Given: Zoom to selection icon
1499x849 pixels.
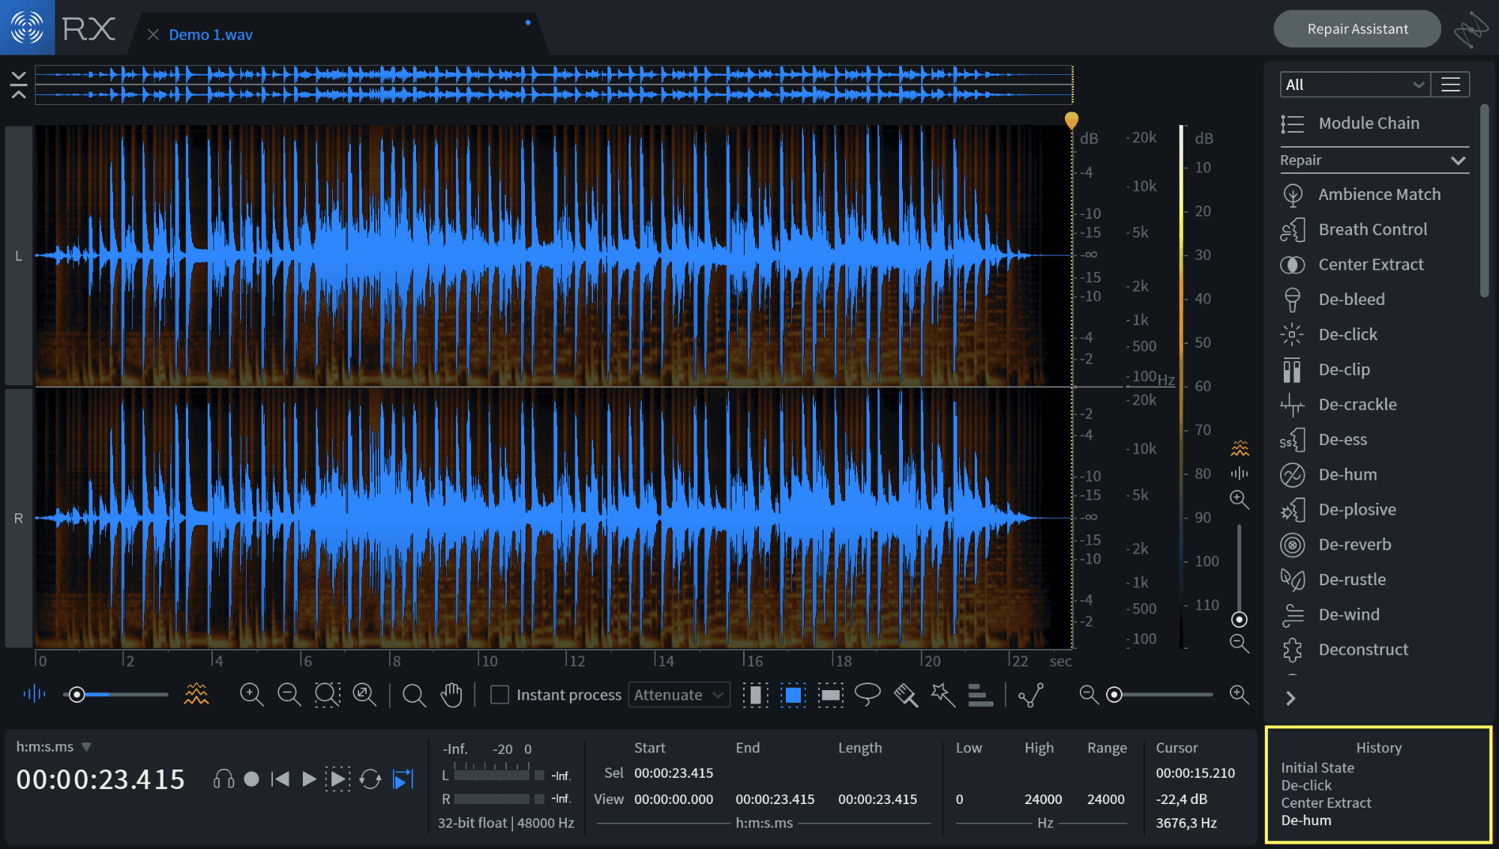Looking at the screenshot, I should (x=327, y=695).
